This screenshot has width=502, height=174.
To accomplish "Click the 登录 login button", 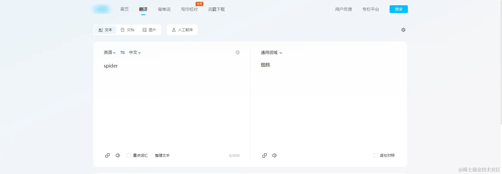I will pyautogui.click(x=399, y=9).
